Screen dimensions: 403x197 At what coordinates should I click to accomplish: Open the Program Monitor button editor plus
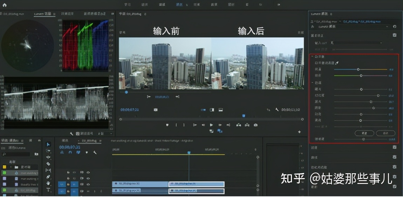[x=299, y=132]
